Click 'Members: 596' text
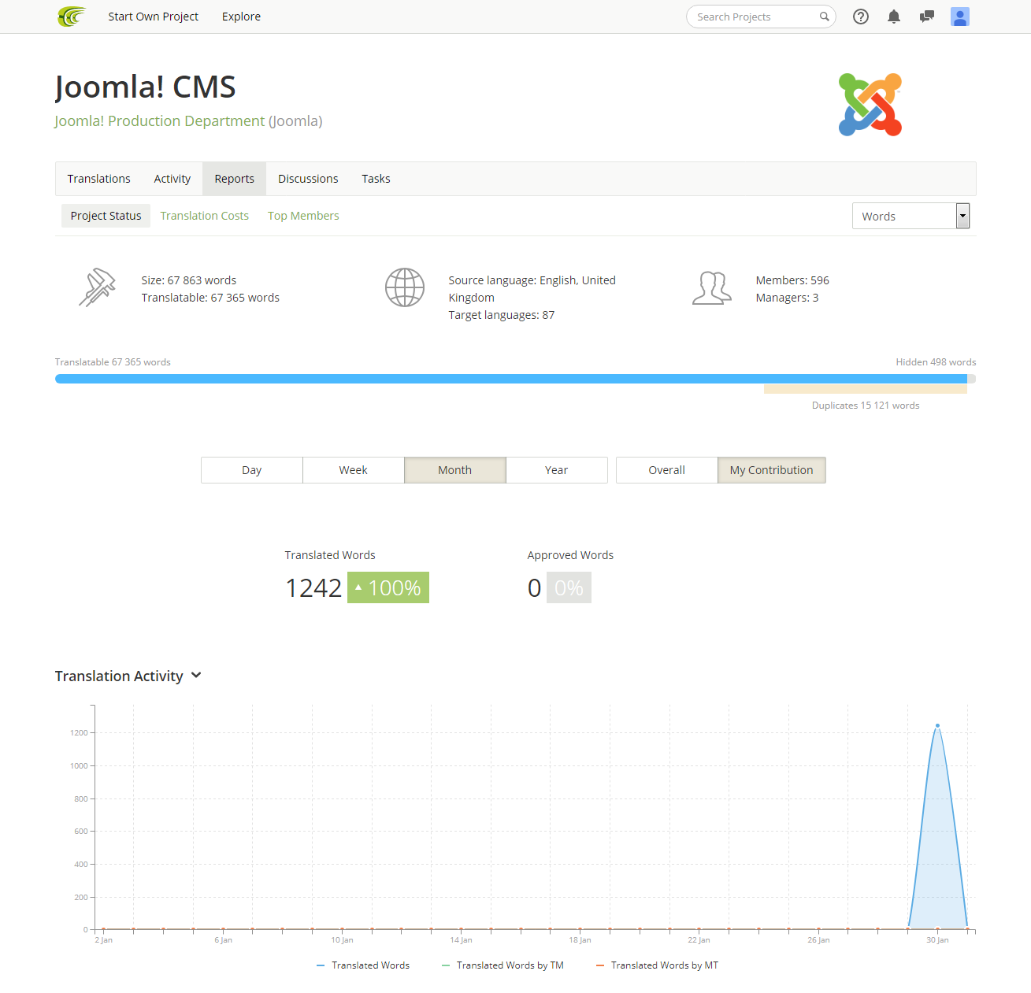The height and width of the screenshot is (993, 1031). (x=792, y=280)
